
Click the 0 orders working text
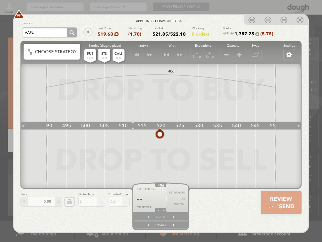pos(201,34)
